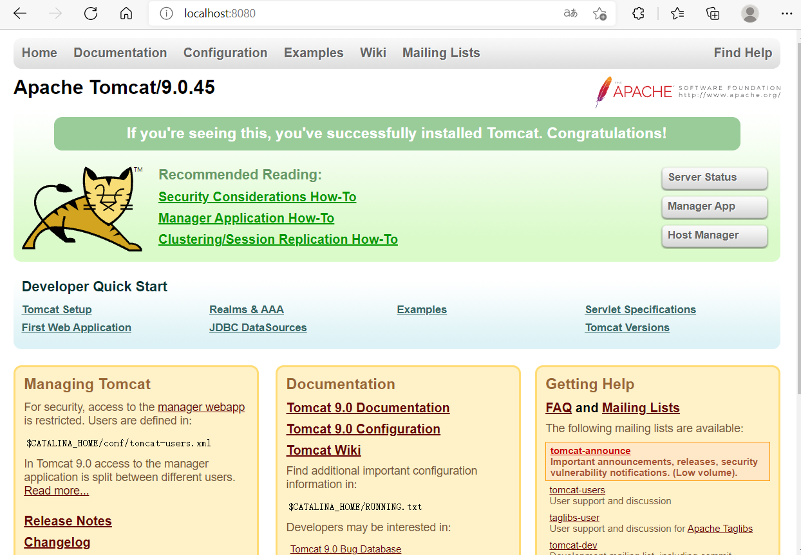Open Clustering/Session Replication How-To link
Screen dimensions: 801x555
point(278,239)
